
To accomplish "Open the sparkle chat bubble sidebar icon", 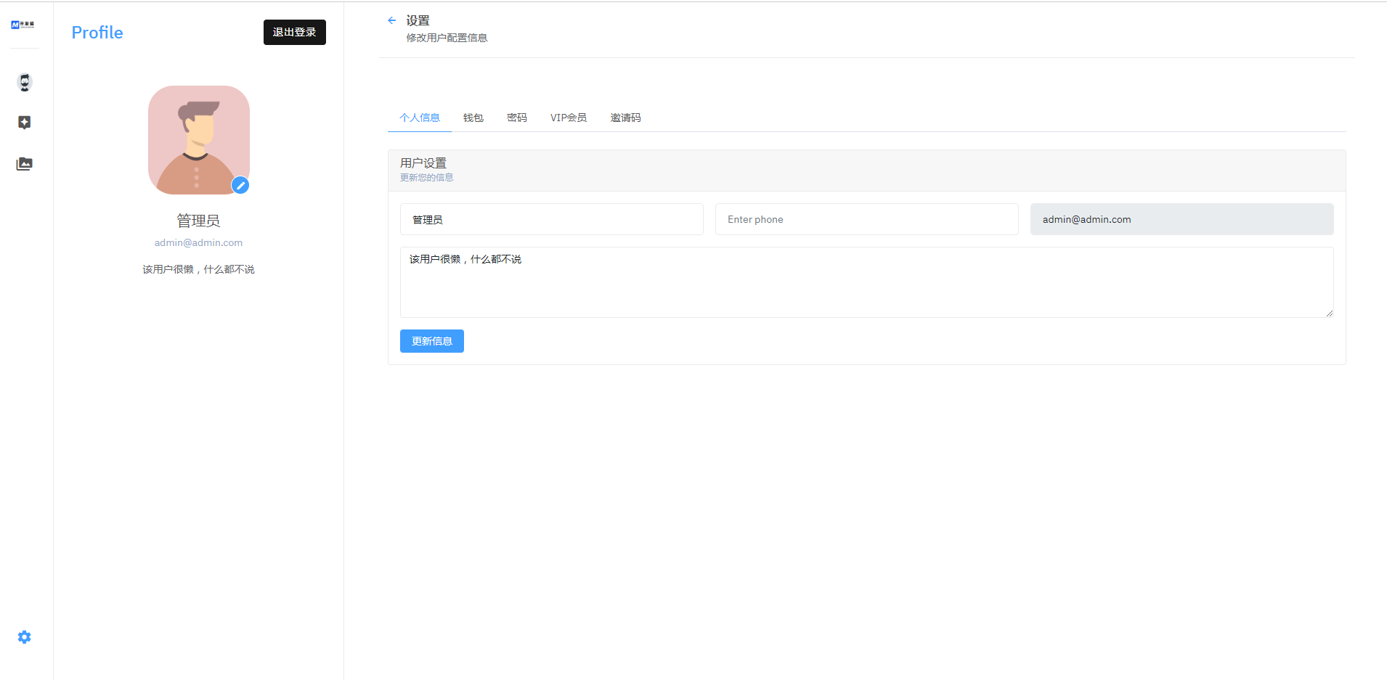I will (x=25, y=123).
